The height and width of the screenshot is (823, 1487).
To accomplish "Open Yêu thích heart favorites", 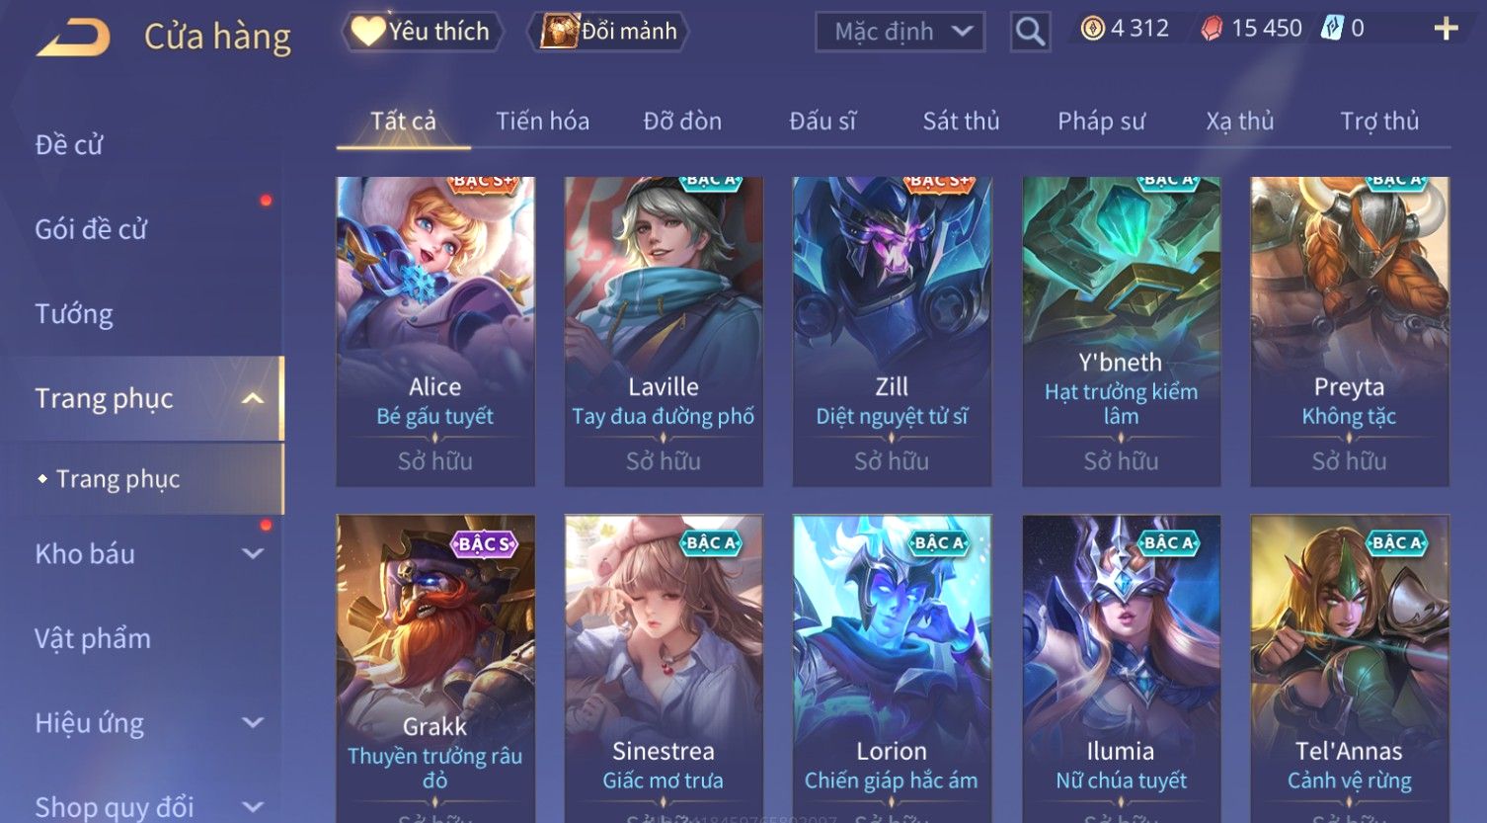I will (x=422, y=32).
